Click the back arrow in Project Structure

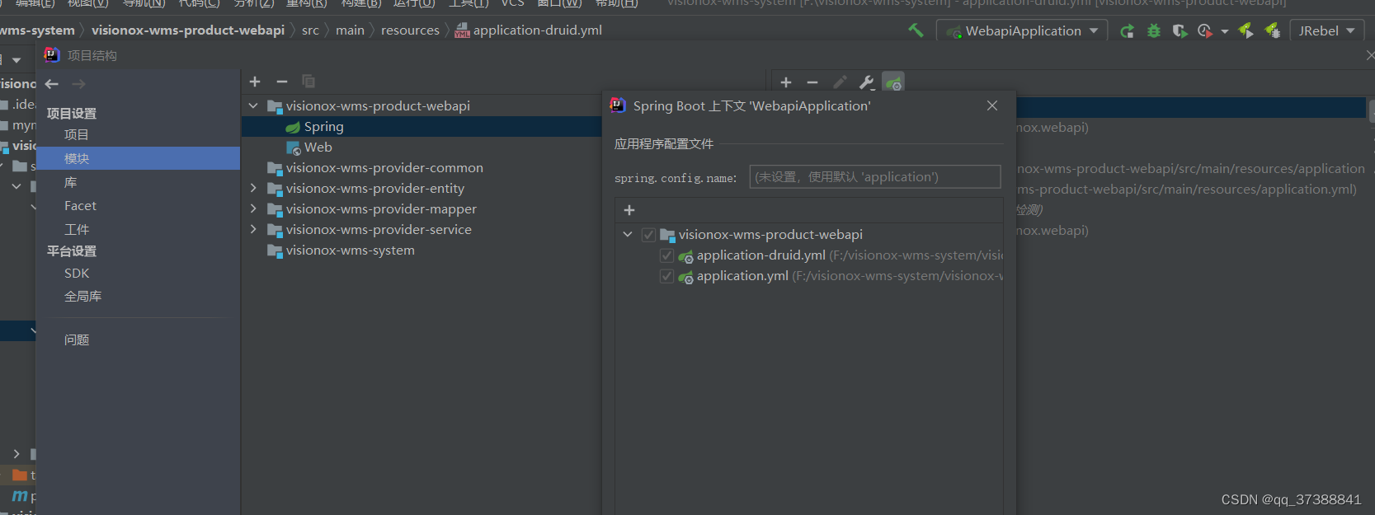click(52, 84)
